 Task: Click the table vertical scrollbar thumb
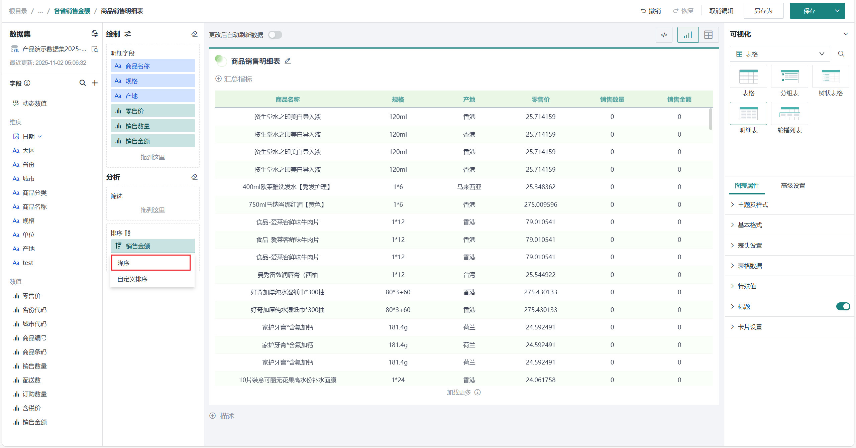[710, 119]
